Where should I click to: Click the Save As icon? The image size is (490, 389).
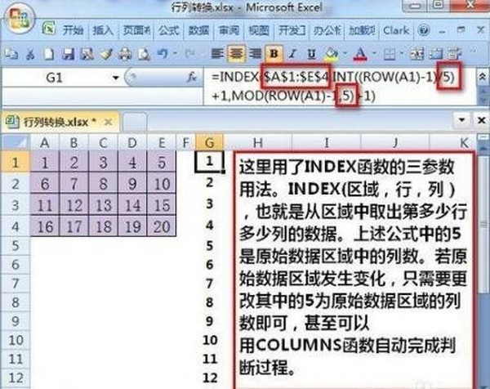pyautogui.click(x=87, y=55)
